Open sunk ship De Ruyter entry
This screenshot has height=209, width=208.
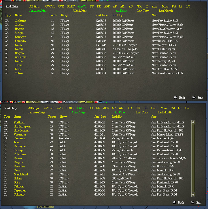coord(20,146)
